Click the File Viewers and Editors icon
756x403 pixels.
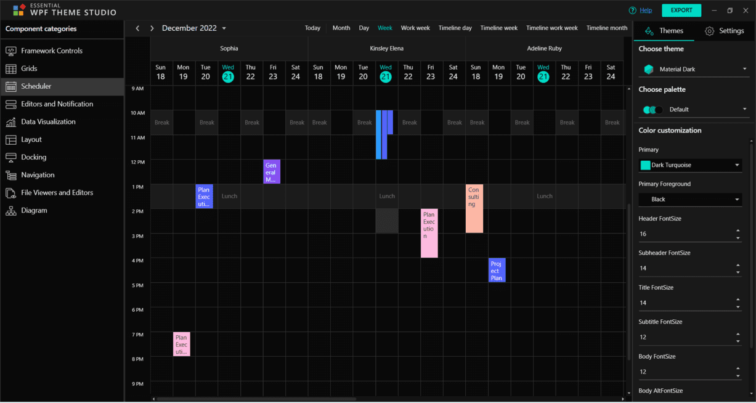[10, 192]
